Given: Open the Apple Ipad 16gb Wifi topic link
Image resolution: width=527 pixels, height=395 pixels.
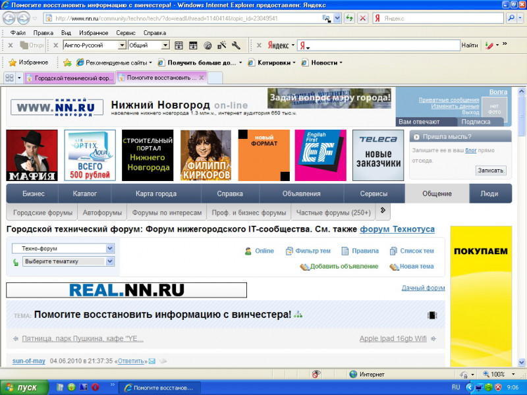Looking at the screenshot, I should [393, 338].
